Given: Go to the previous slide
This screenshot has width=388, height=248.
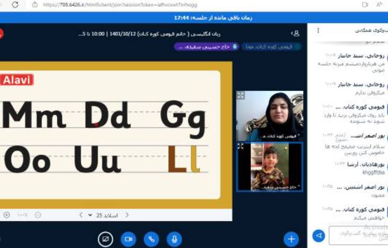Looking at the screenshot, I should 81,215.
